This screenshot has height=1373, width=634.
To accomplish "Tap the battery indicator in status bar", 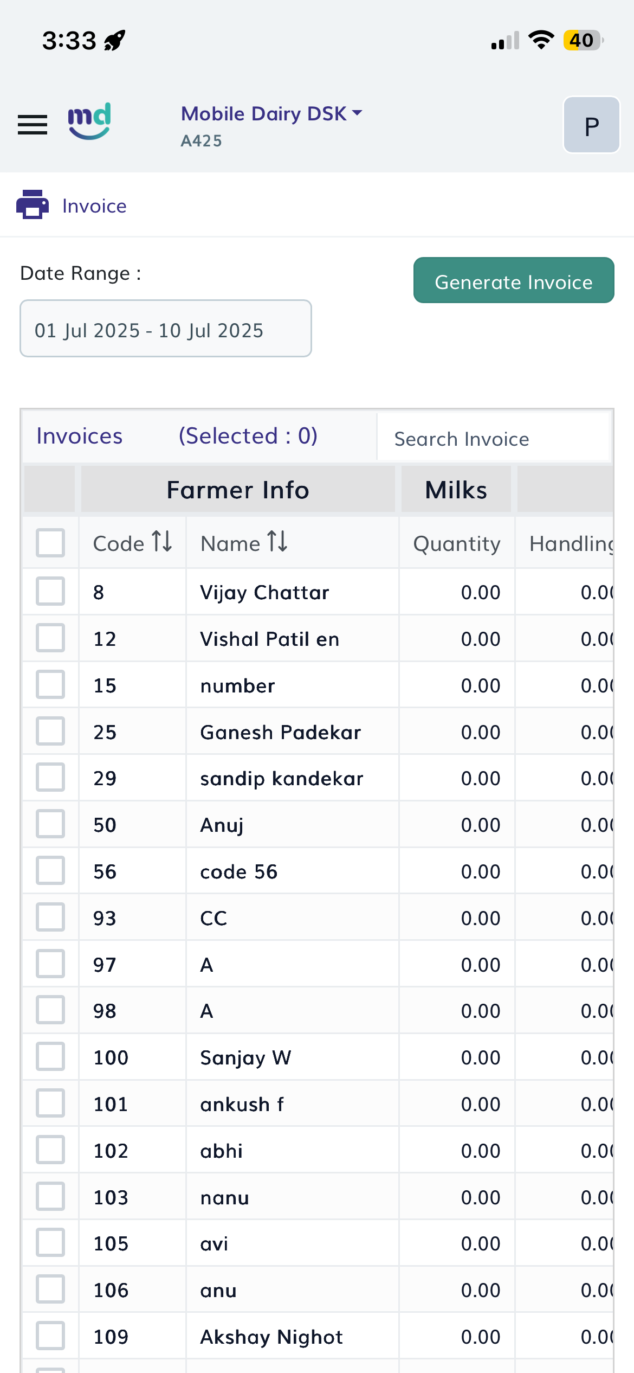I will pyautogui.click(x=584, y=40).
